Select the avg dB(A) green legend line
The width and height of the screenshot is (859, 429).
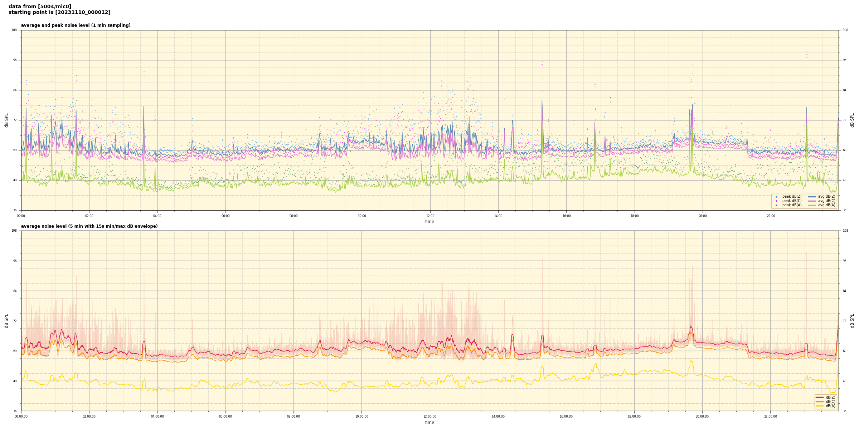coord(812,205)
